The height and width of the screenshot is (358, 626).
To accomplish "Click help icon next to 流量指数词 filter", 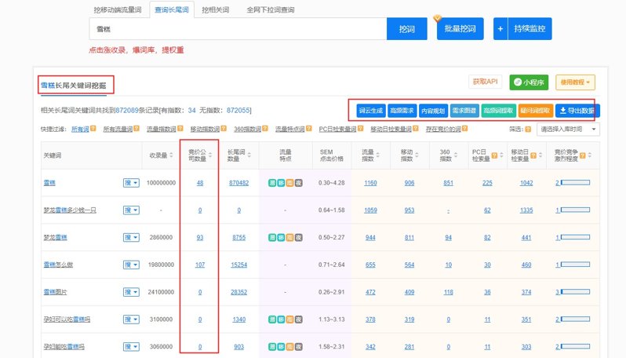I will tap(180, 129).
